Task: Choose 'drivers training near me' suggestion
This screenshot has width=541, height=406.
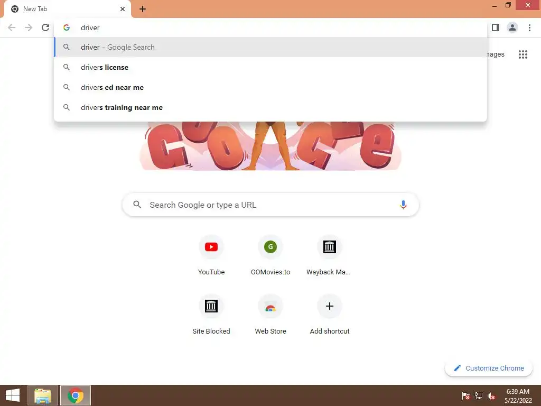Action: click(270, 107)
